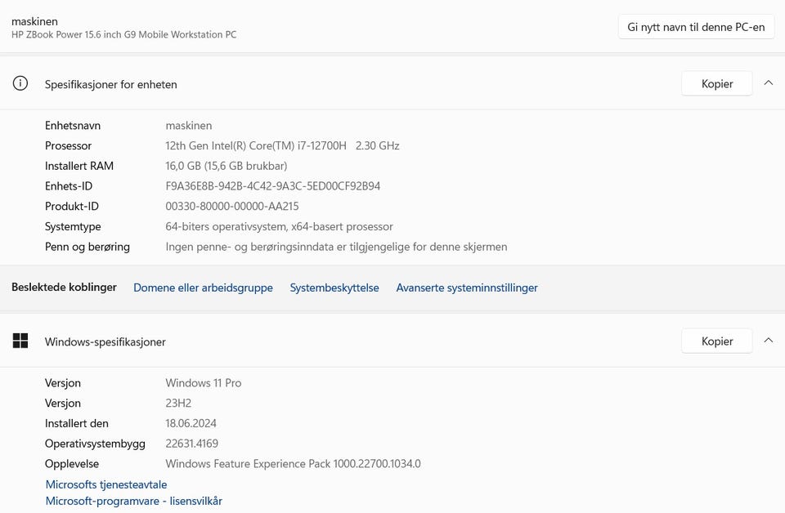Click the Windows-spesifikasjoner header title
Screen dimensions: 785x513
pyautogui.click(x=105, y=341)
